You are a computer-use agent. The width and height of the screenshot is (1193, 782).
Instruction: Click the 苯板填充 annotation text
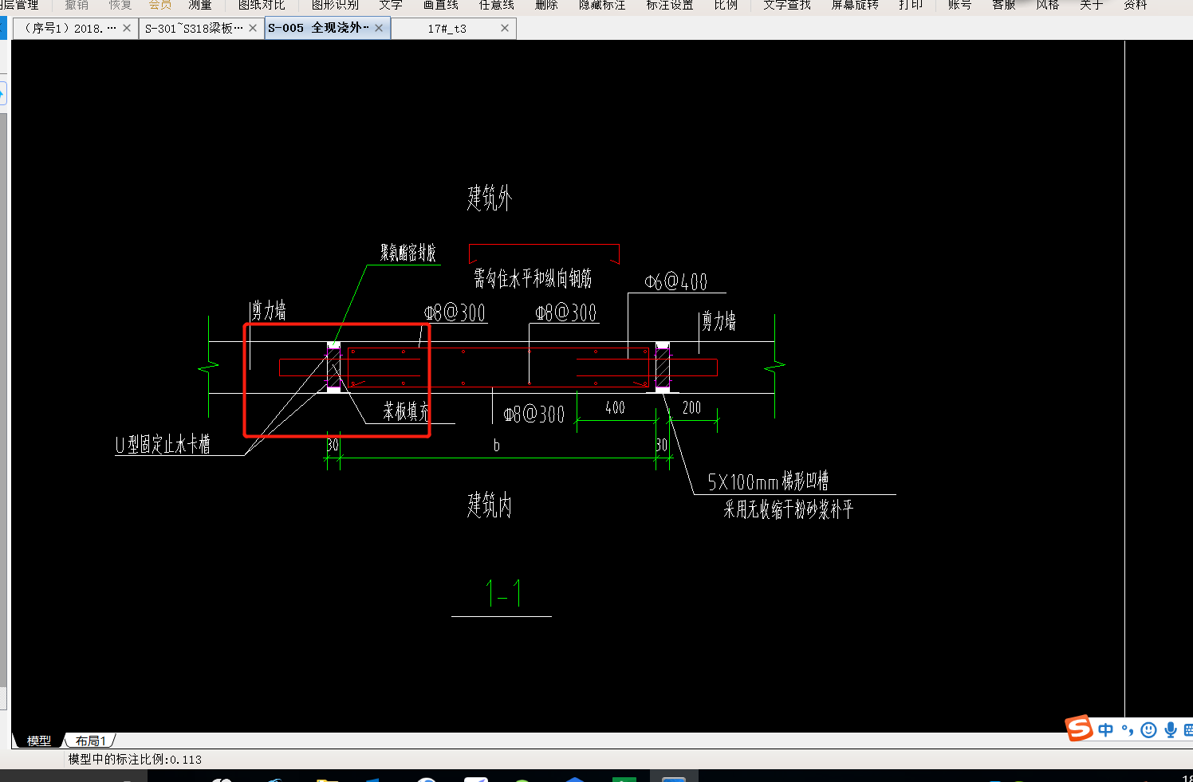click(x=406, y=411)
